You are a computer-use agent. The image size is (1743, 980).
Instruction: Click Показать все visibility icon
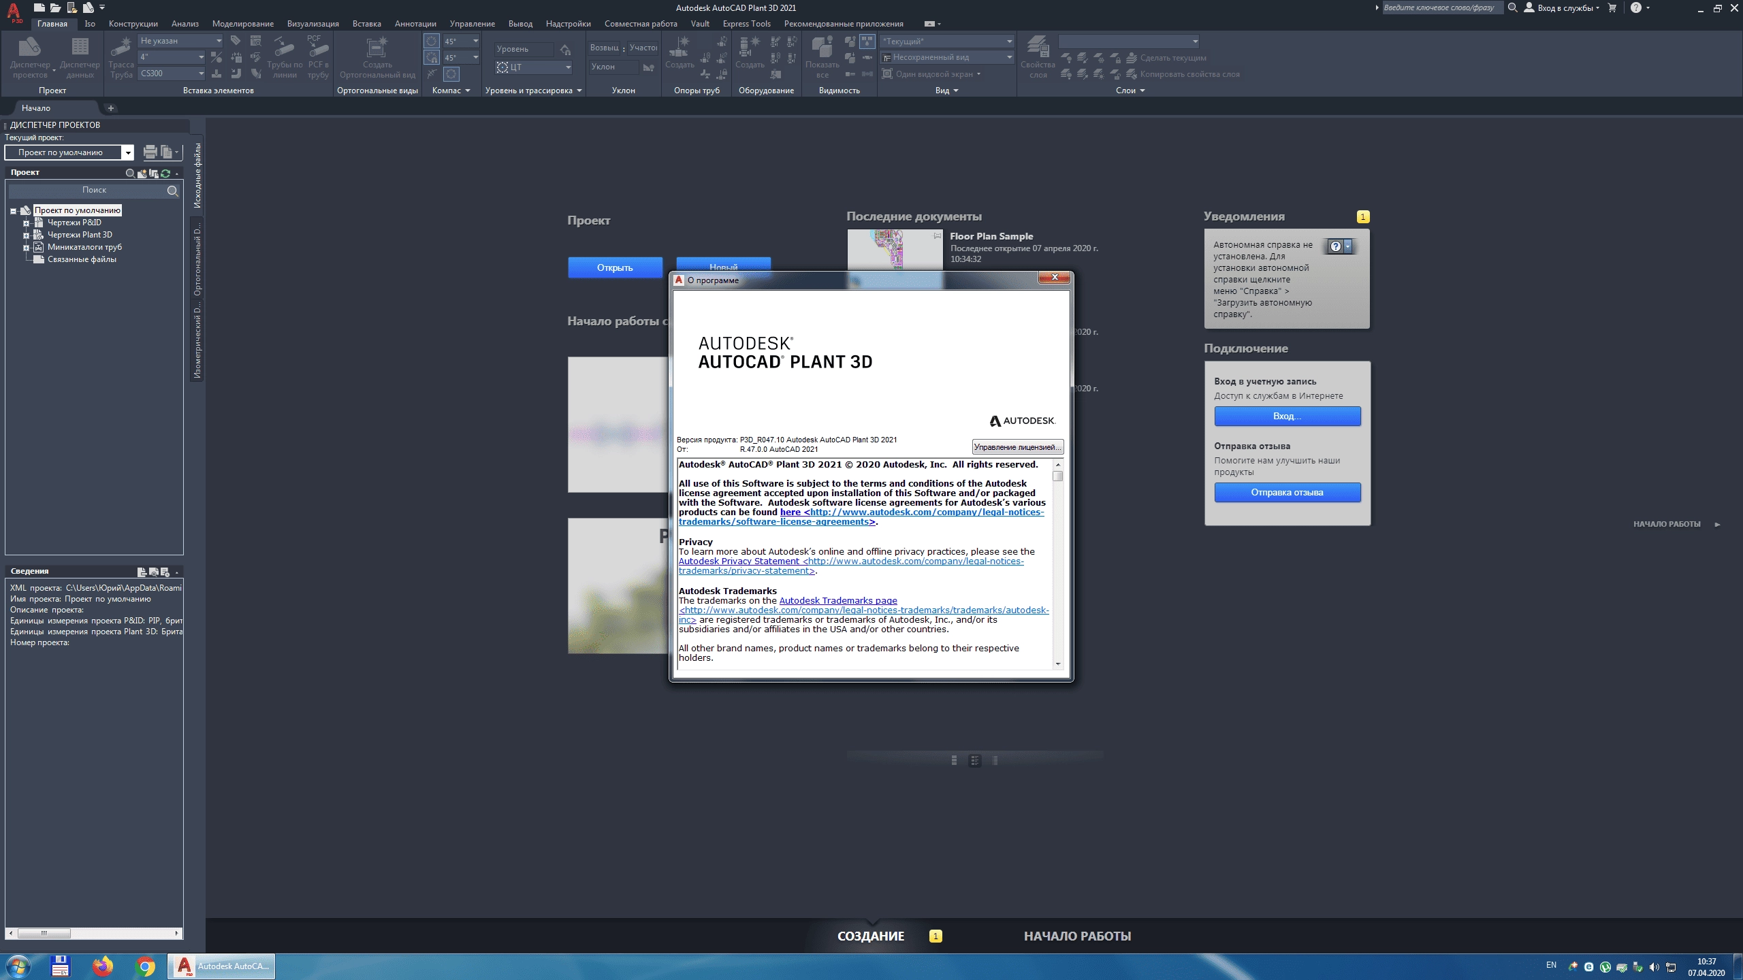click(822, 57)
